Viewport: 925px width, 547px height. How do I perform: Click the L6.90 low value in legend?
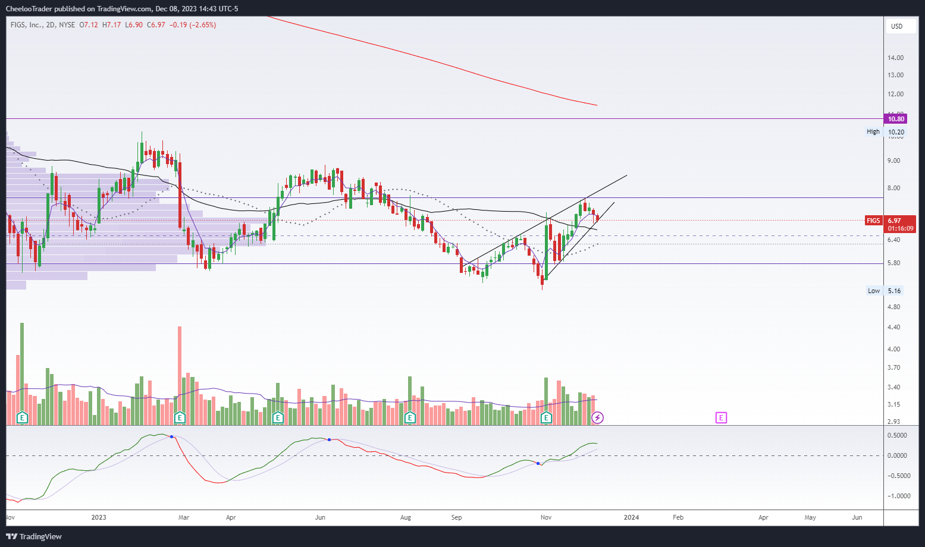coord(133,25)
